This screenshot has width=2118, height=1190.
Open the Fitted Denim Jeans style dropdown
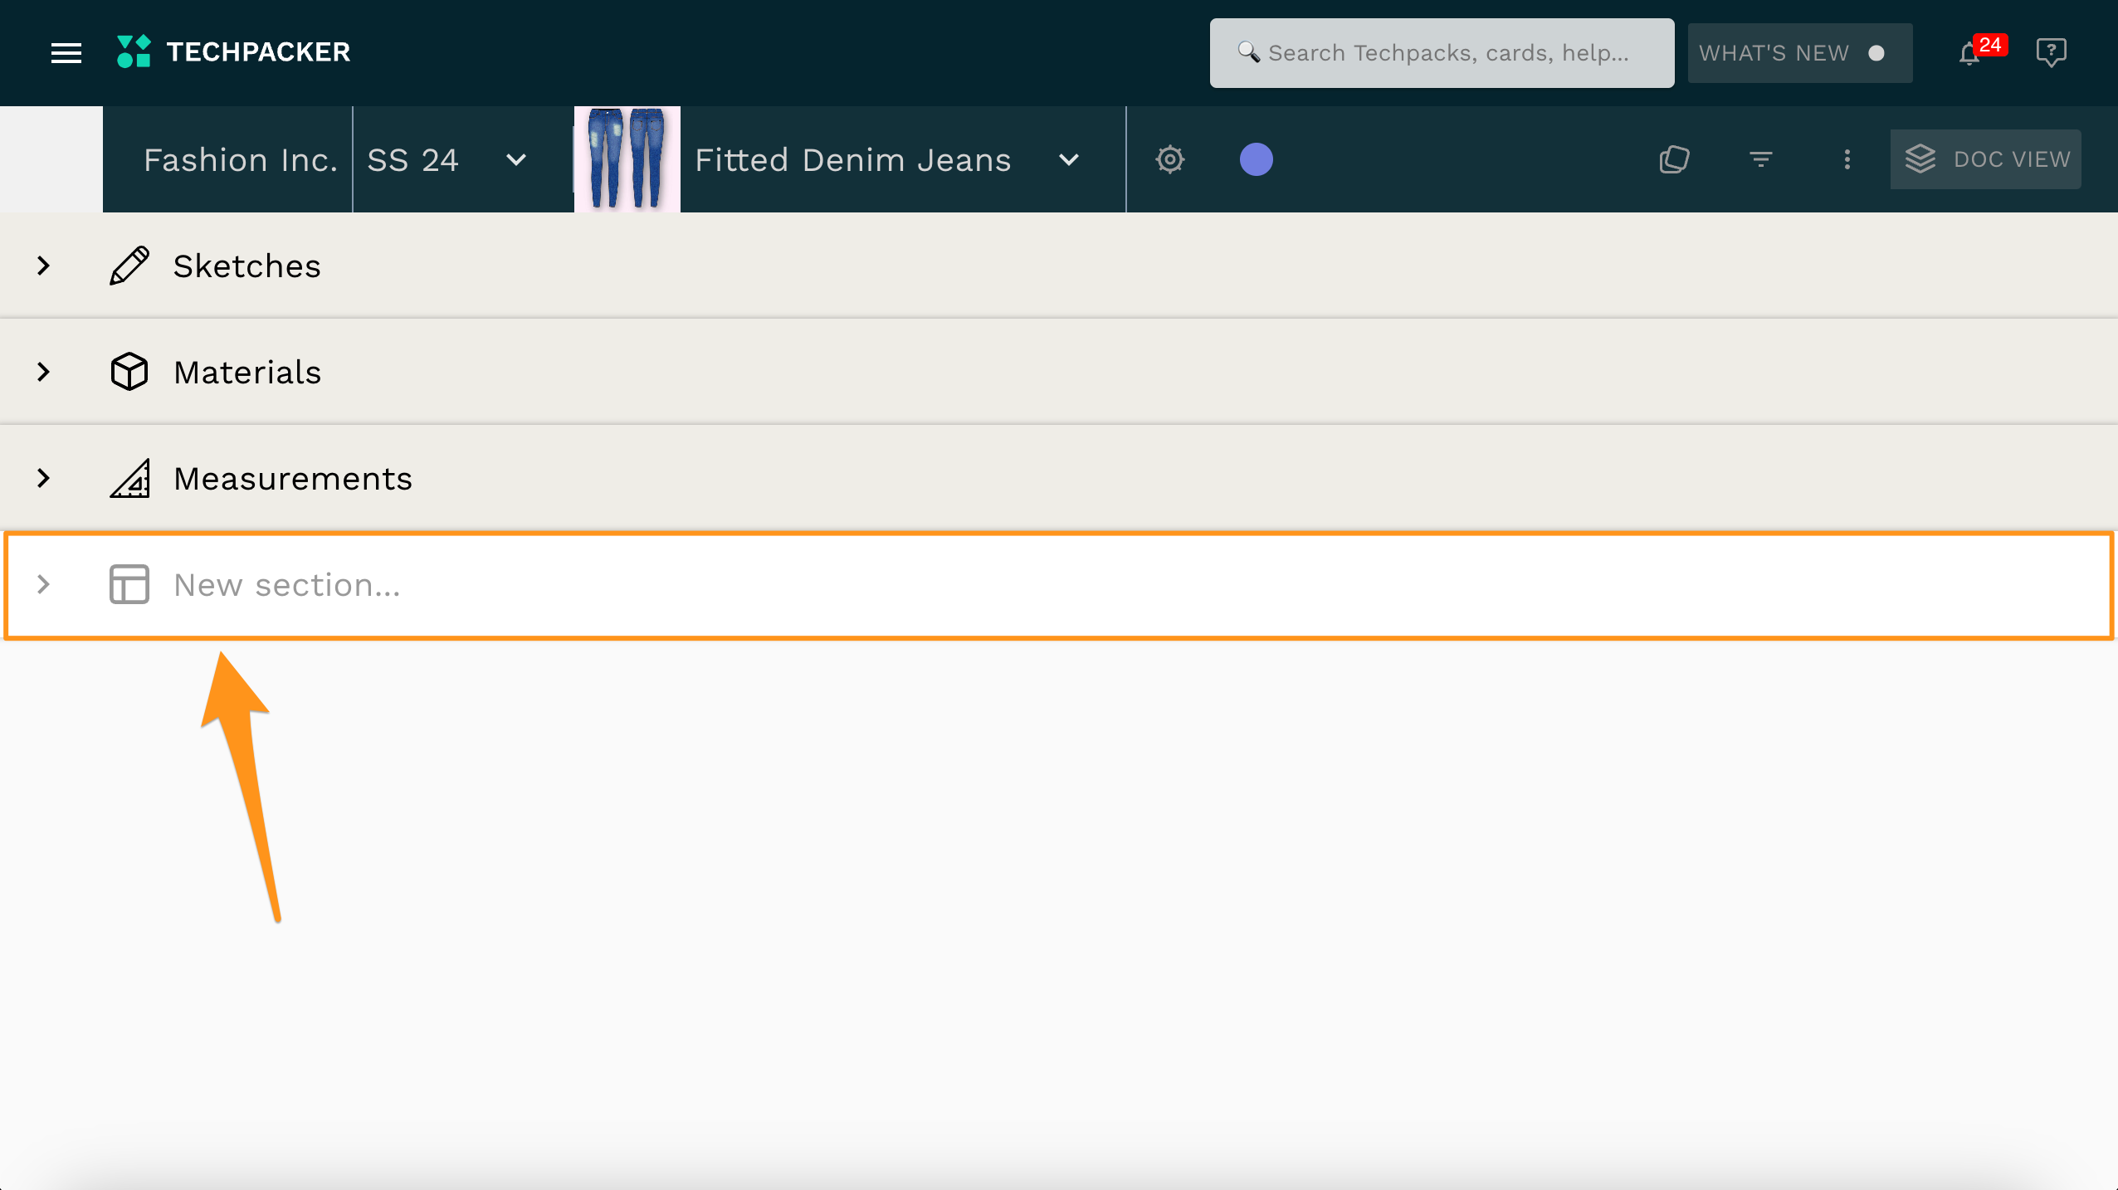[1067, 159]
